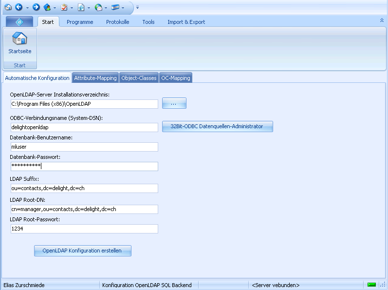Open the documents page icon
This screenshot has height=290, width=388.
tap(81, 7)
